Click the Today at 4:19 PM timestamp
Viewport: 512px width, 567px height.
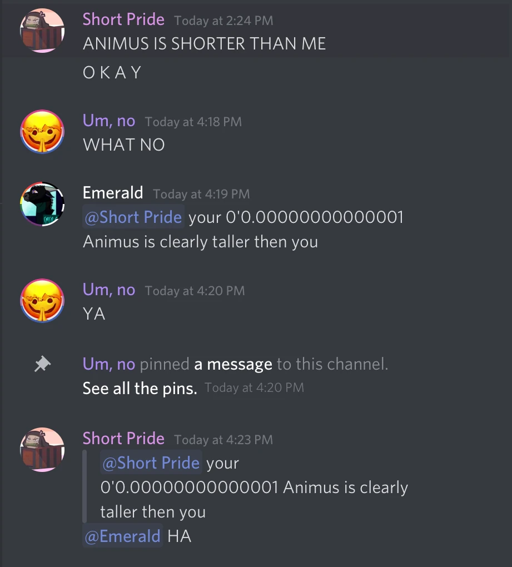click(201, 194)
